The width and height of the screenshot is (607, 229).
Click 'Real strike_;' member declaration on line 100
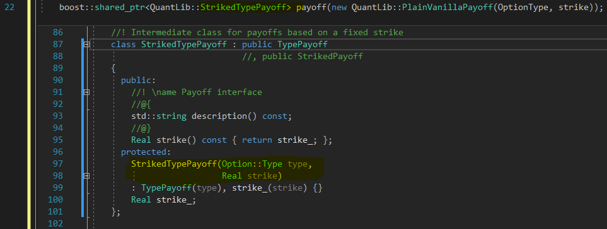click(x=164, y=201)
